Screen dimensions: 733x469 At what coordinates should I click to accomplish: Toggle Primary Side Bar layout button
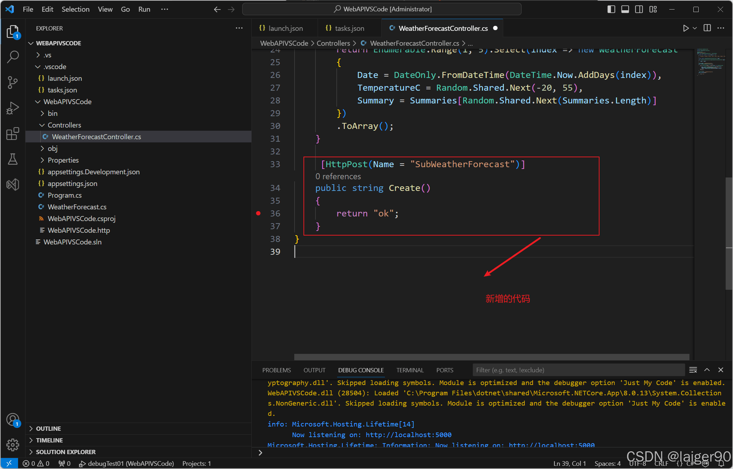coord(611,9)
